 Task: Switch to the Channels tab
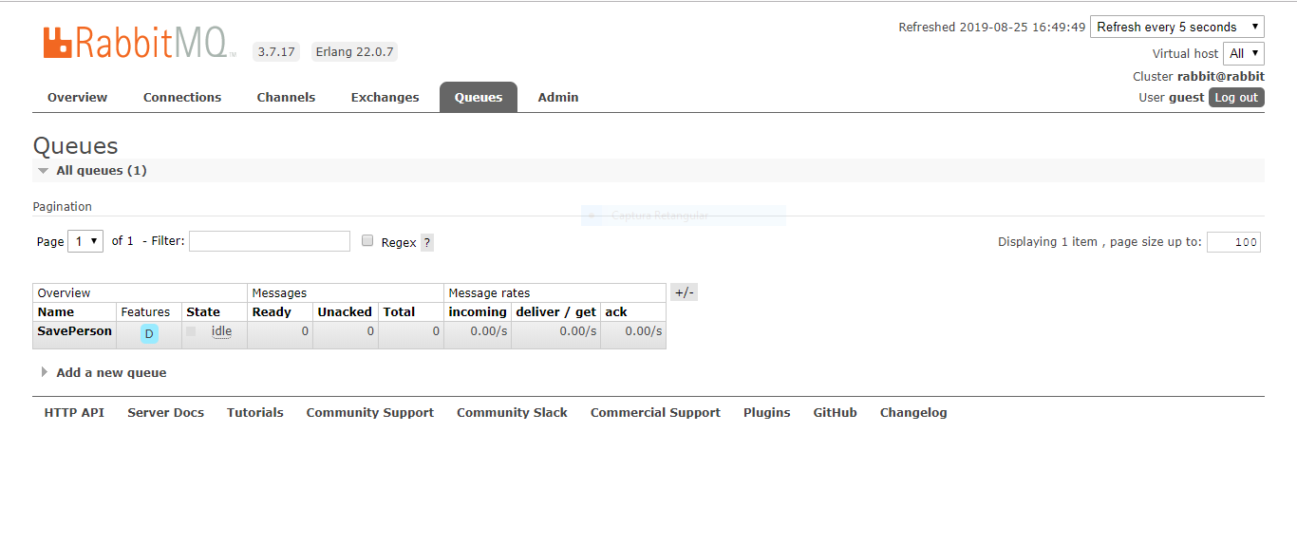pos(286,97)
